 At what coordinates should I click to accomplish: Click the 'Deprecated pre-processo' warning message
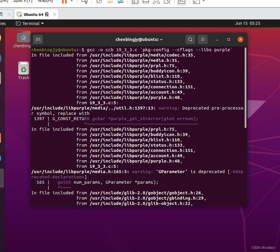(x=213, y=108)
